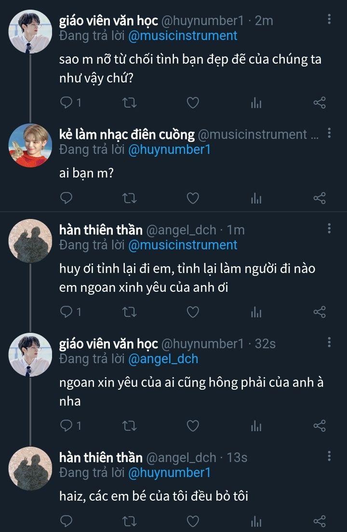Viewport: 347px width, 532px height.
Task: Like the "haiz, các em bé" tweet
Action: [193, 521]
